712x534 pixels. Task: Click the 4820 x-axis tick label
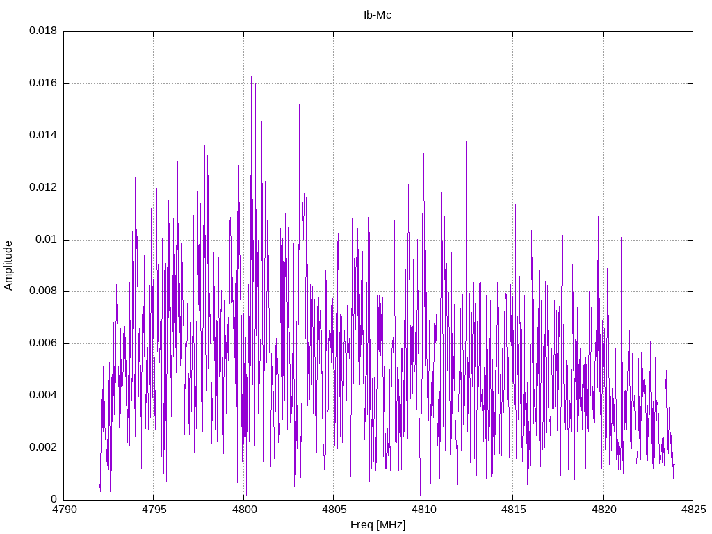pos(603,510)
